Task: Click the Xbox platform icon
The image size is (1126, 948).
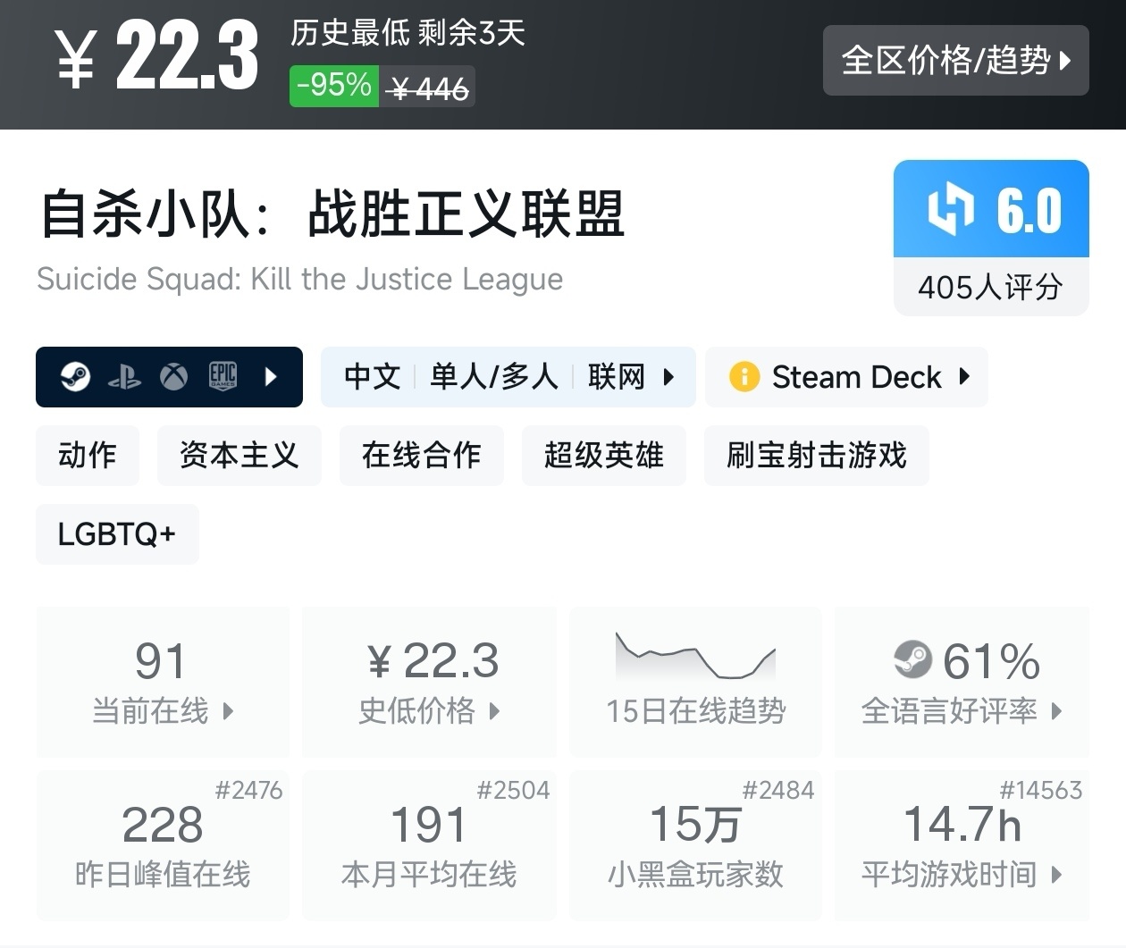Action: tap(173, 377)
